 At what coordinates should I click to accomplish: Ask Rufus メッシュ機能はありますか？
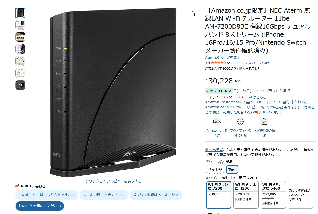[156, 195]
